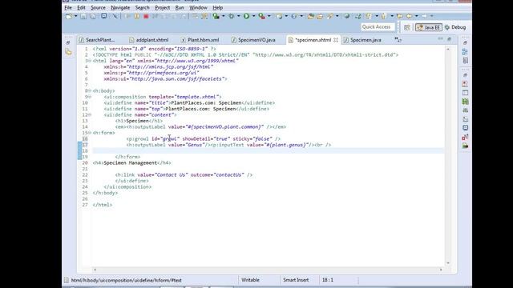
Task: Switch to the Java EE perspective
Action: pos(428,27)
